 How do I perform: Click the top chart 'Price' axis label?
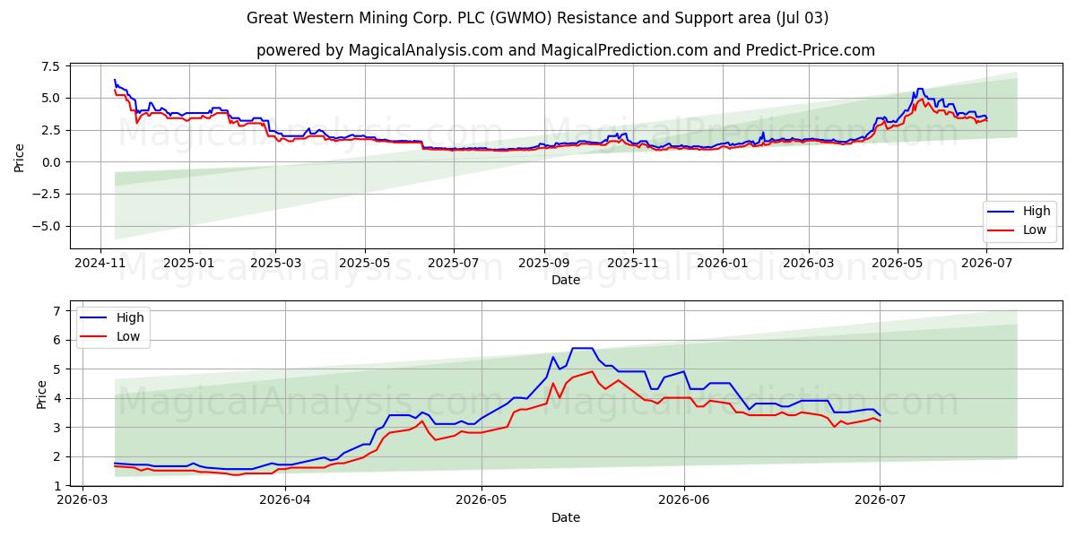pyautogui.click(x=20, y=156)
